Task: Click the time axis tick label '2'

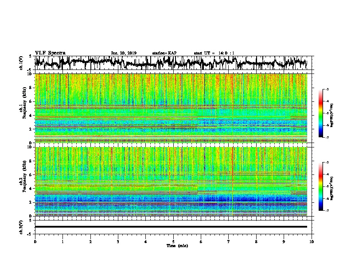Action: [x=90, y=242]
